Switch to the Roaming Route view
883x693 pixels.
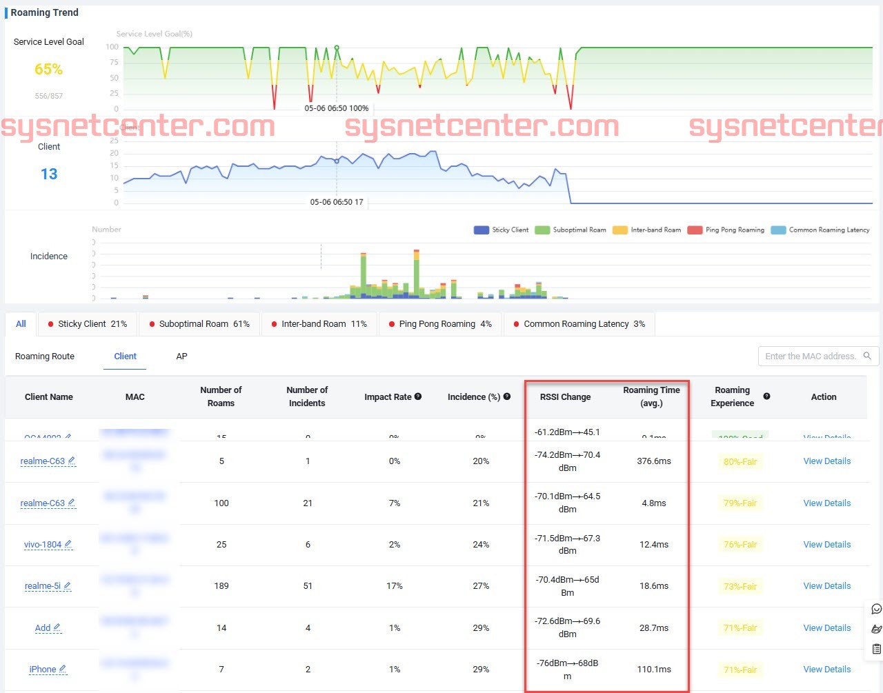tap(45, 356)
